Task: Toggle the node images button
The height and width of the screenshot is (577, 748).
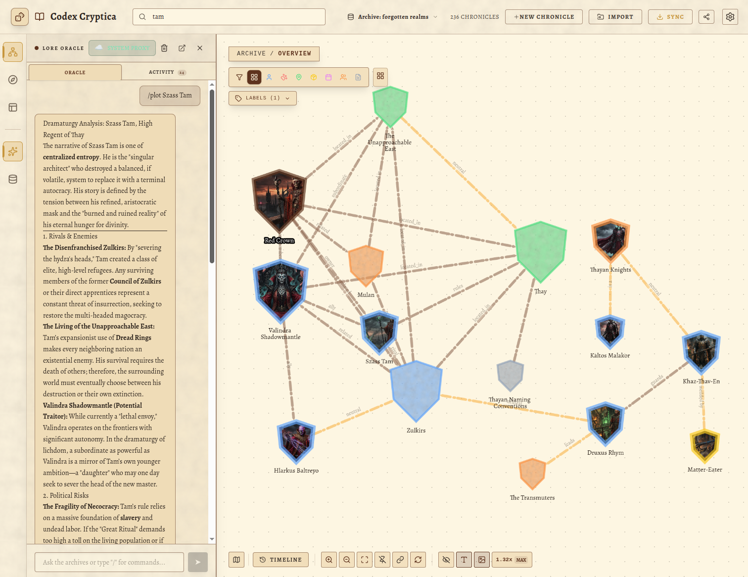Action: pos(482,560)
